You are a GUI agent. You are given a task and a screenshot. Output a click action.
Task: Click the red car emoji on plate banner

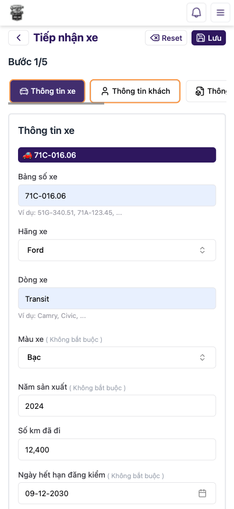(27, 155)
